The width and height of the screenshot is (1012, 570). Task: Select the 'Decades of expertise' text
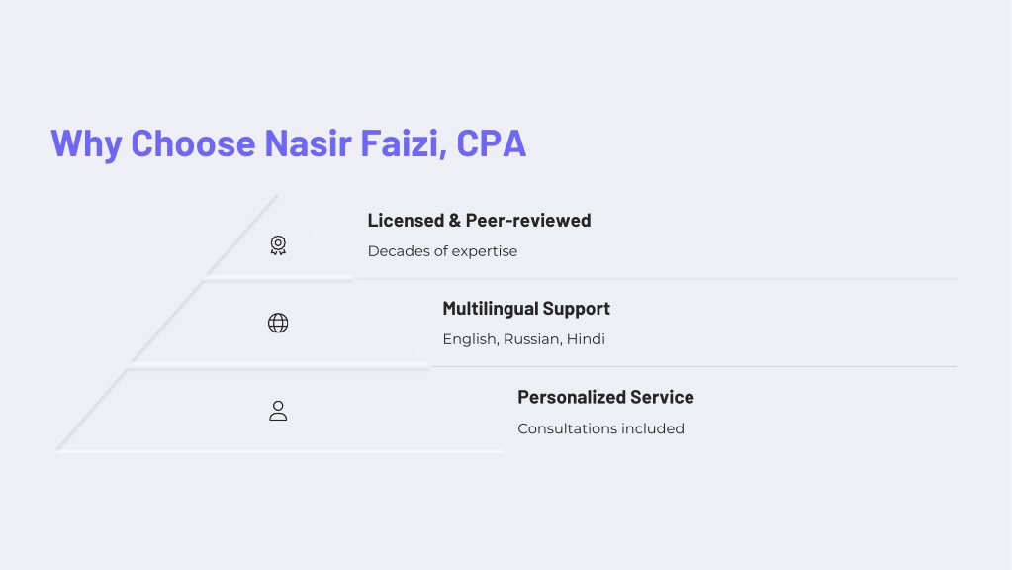point(442,251)
